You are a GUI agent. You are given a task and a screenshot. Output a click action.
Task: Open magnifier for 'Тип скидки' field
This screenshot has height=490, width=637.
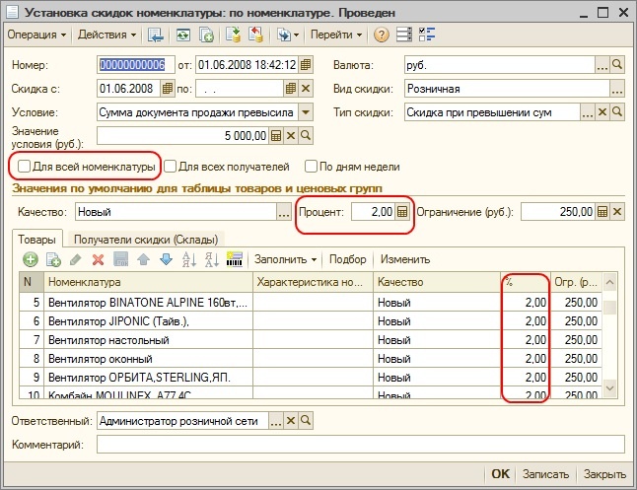point(617,112)
